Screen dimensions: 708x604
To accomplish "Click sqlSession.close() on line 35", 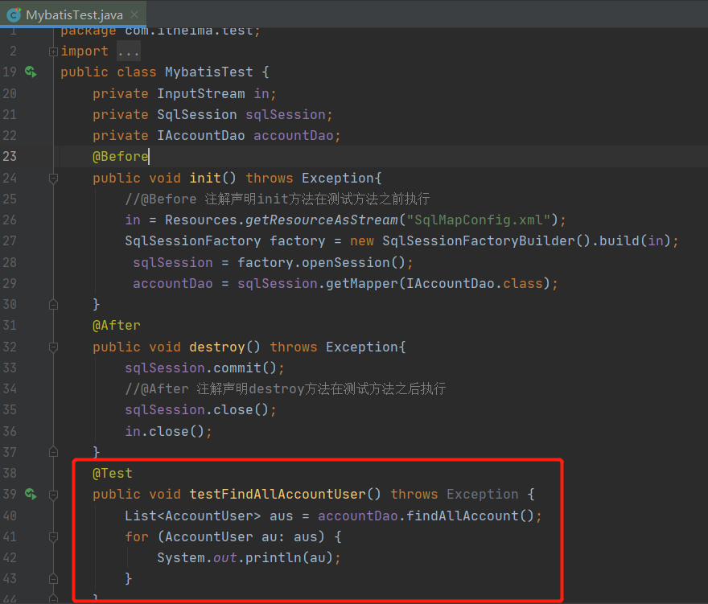I will point(196,410).
